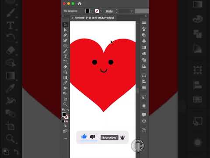Open the stroke weight dropdown
The width and height of the screenshot is (210, 158).
click(132, 11)
